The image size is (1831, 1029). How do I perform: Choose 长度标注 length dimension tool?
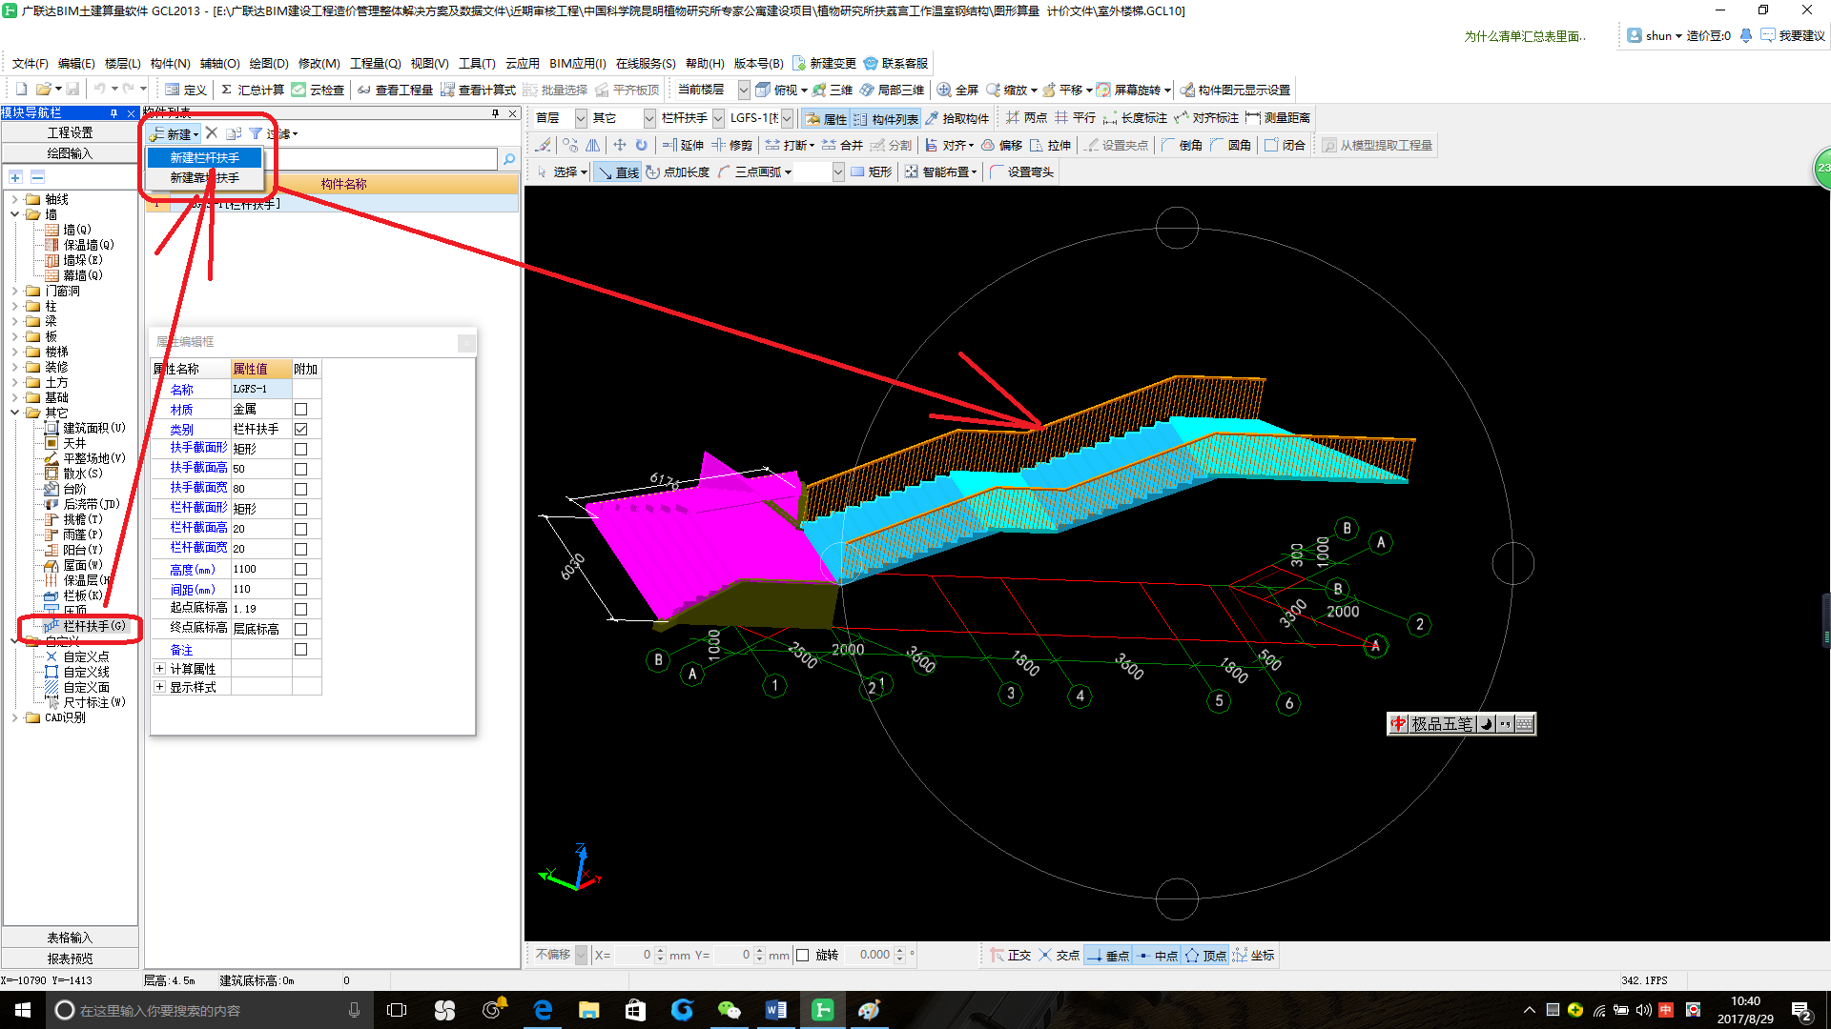[1135, 118]
